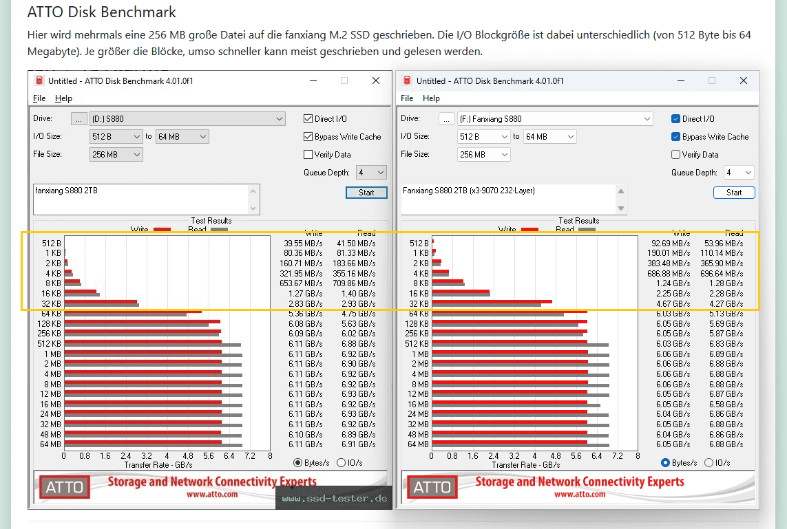Screen dimensions: 787x529
Task: Click 'Transfer Rate - GB/s' label in left window
Action: (x=158, y=465)
